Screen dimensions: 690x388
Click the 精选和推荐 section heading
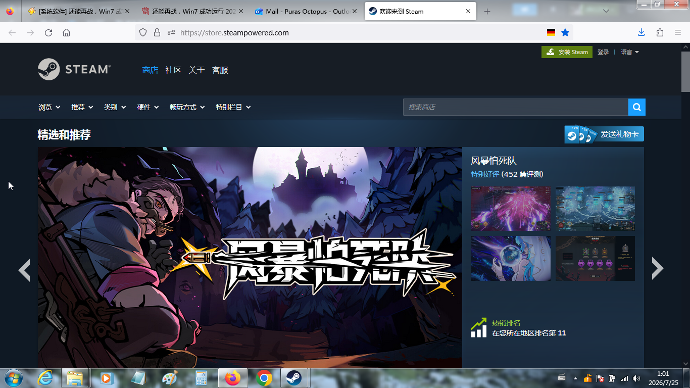point(64,135)
